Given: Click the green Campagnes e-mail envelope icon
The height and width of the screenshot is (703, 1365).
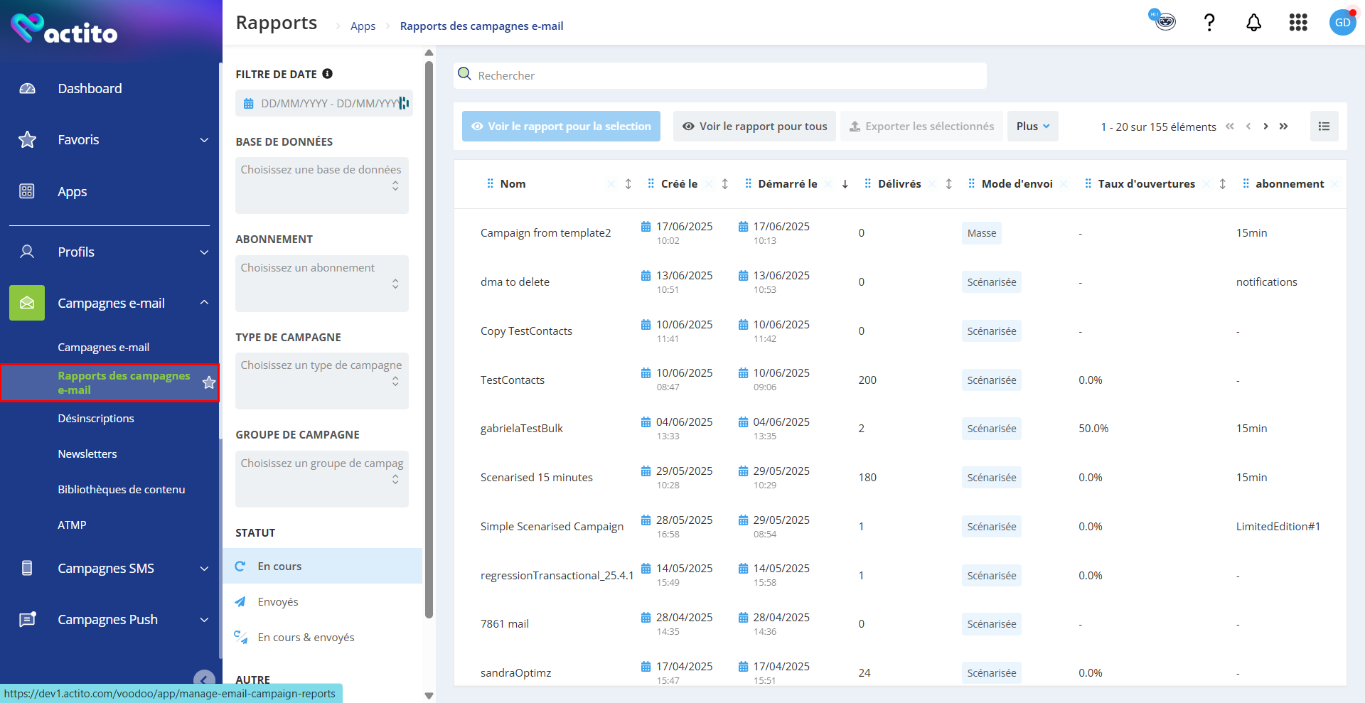Looking at the screenshot, I should (x=27, y=303).
